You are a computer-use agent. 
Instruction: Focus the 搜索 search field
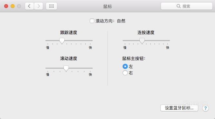pos(187,6)
